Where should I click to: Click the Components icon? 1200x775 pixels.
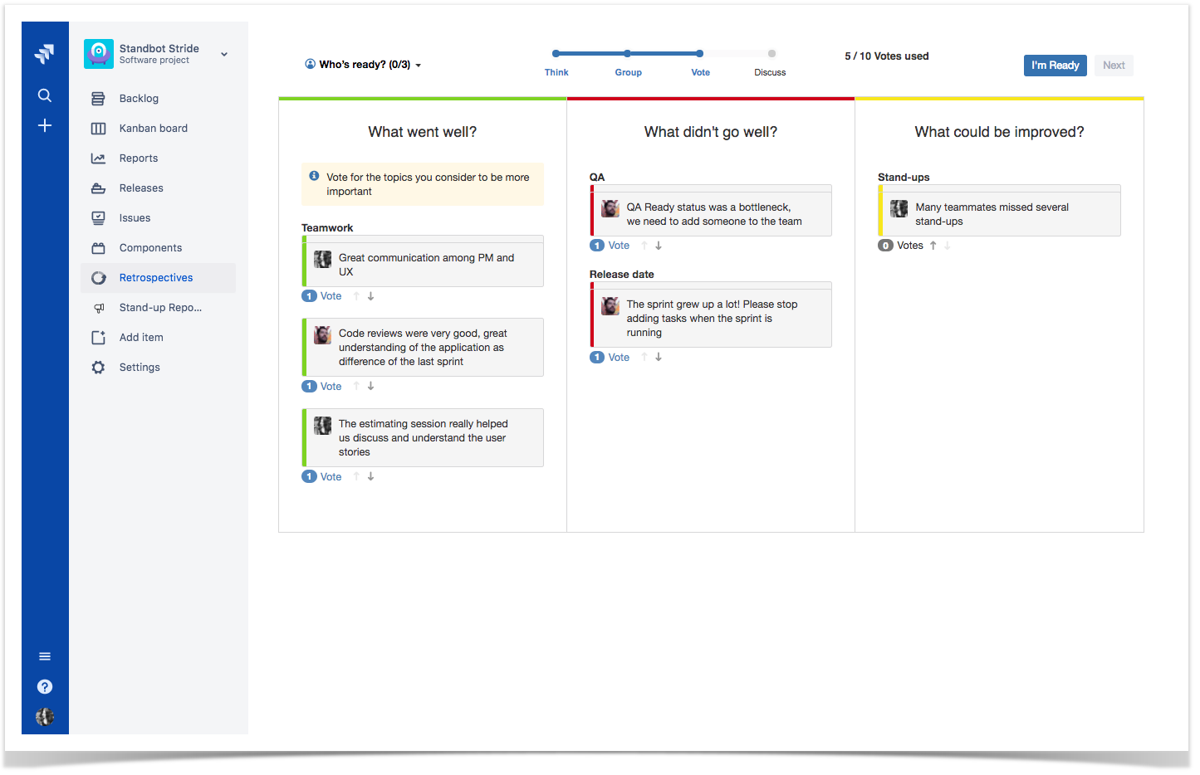(x=98, y=248)
